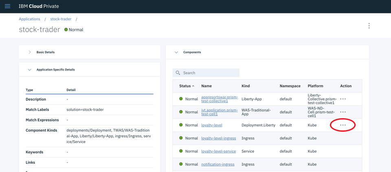Image resolution: width=391 pixels, height=172 pixels.
Task: Click the Status column header label
Action: click(x=185, y=86)
